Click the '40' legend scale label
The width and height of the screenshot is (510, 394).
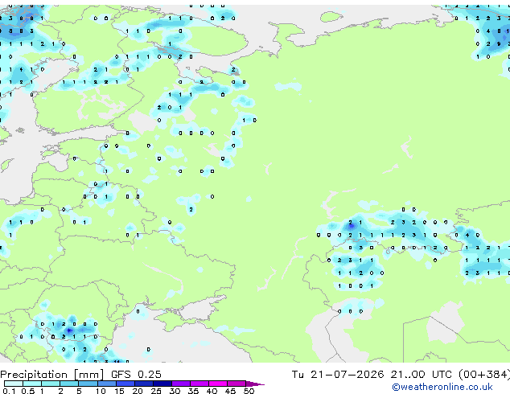[x=212, y=391]
